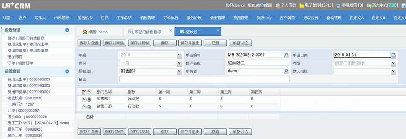Switch to the 桌面: demo tab

pyautogui.click(x=100, y=32)
